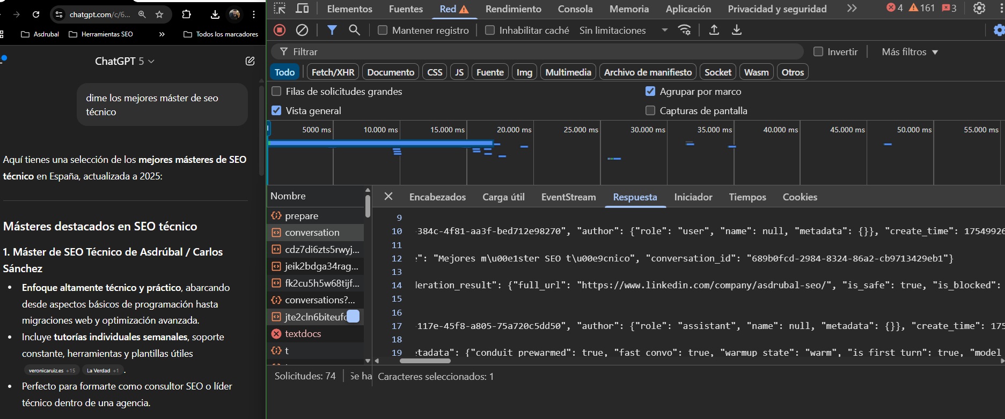
Task: Switch to Encabezados tab
Action: [x=437, y=197]
